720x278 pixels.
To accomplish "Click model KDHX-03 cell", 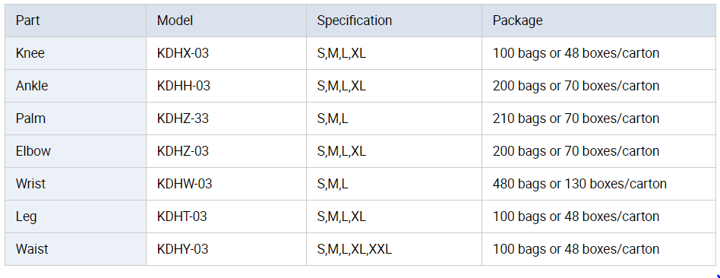I will [226, 53].
